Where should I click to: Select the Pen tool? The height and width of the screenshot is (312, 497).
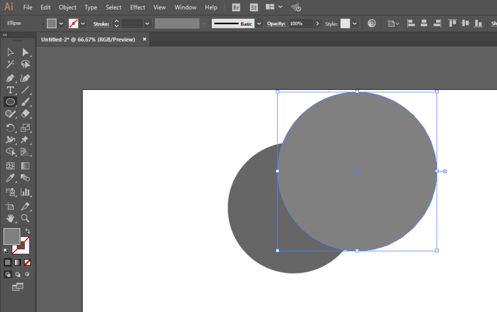[10, 78]
